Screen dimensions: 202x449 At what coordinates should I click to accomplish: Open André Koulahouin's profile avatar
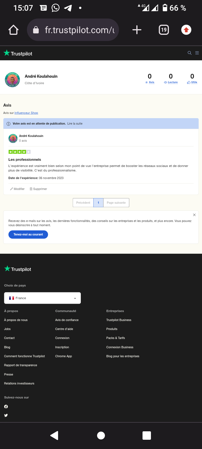click(x=12, y=80)
